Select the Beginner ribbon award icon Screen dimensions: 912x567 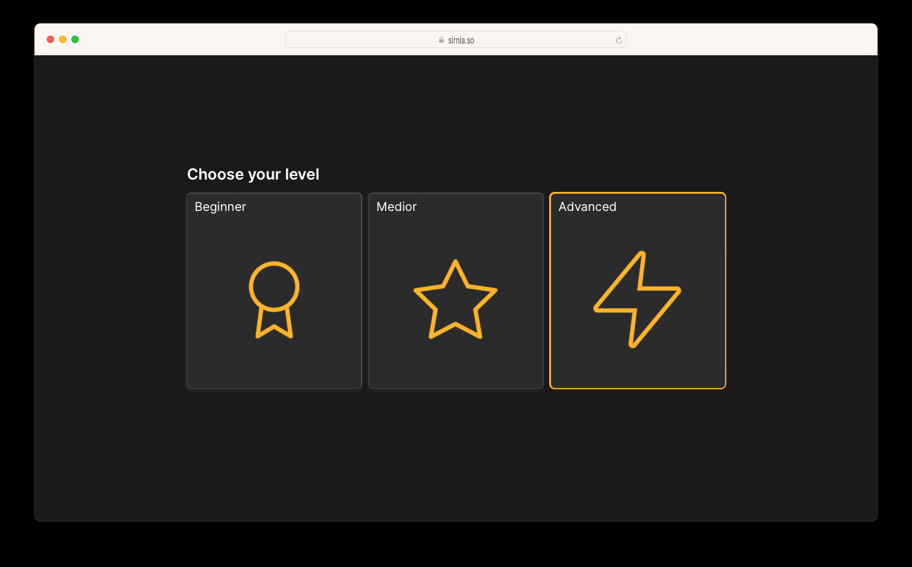point(274,300)
